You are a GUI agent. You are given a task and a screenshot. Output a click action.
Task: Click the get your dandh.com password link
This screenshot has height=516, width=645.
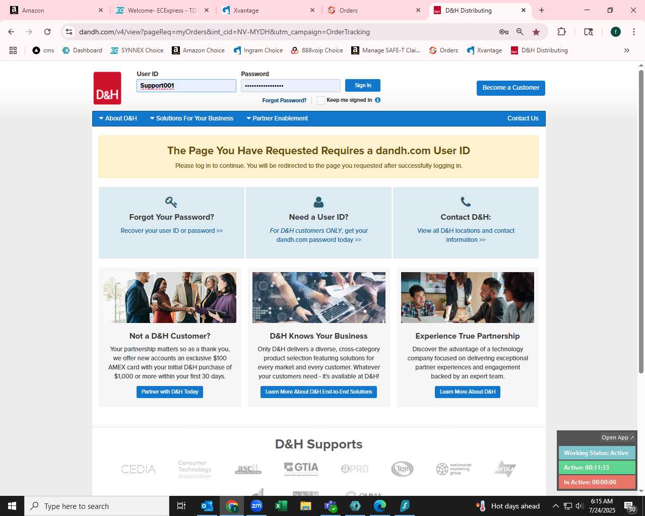pyautogui.click(x=318, y=235)
